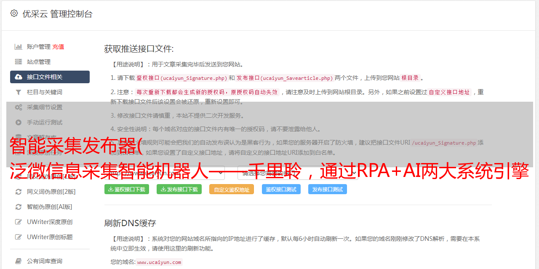Select the active 接口文件相关 menu item
Viewport: 539px width, 269px height.
tap(50, 77)
